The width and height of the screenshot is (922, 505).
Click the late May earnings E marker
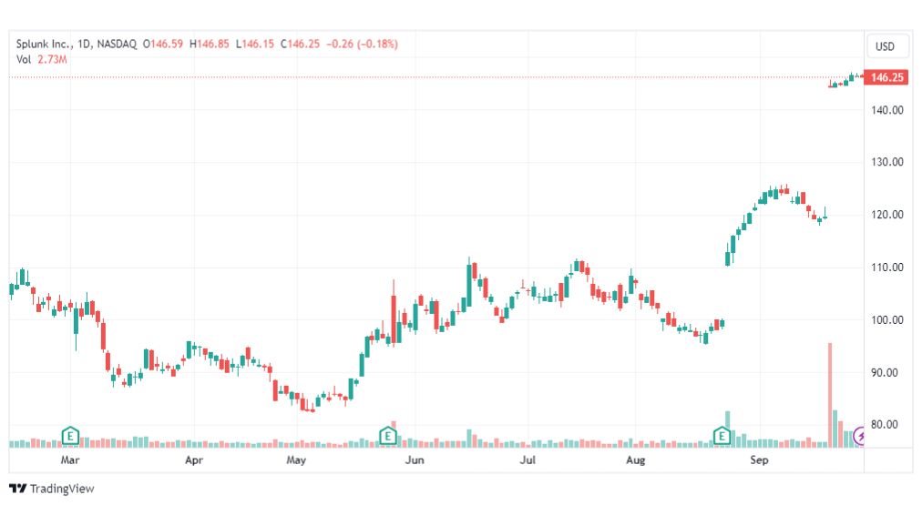point(387,436)
